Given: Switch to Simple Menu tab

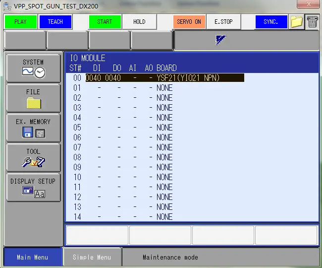Looking at the screenshot, I should click(x=92, y=257).
